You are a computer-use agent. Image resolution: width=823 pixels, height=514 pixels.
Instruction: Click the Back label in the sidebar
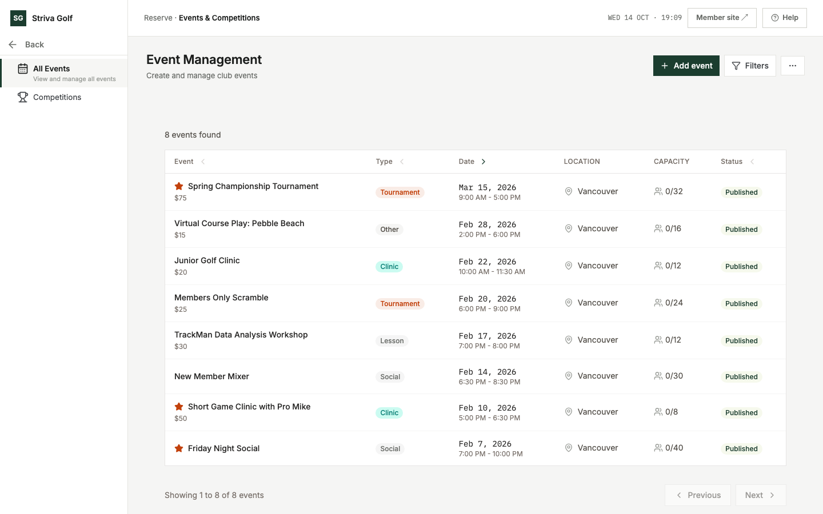tap(34, 45)
